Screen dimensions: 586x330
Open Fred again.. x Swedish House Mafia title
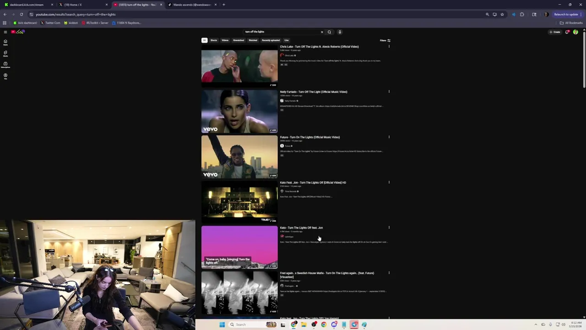pos(327,275)
